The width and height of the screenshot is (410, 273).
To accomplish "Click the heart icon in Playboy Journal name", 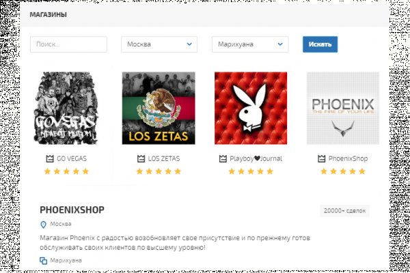I will (x=257, y=158).
